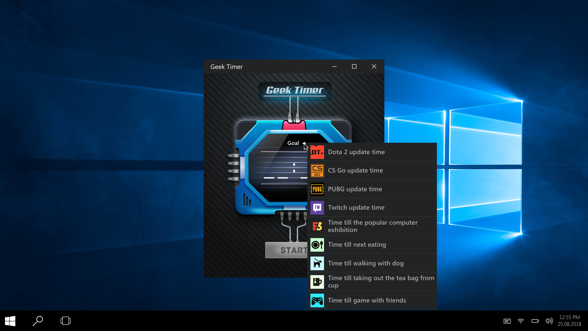
Task: Select Time till taking out tea bag
Action: pos(371,282)
